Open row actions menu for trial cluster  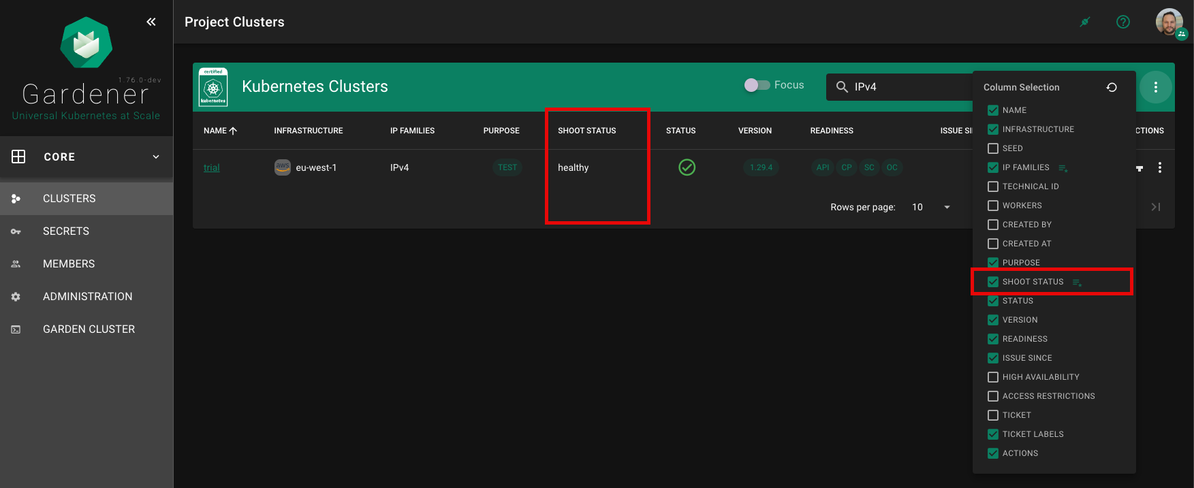coord(1160,167)
